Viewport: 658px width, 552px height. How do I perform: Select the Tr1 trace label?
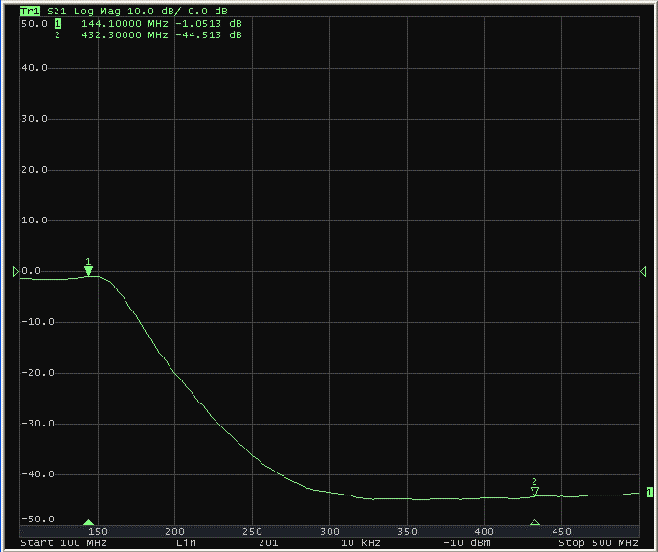coord(30,11)
